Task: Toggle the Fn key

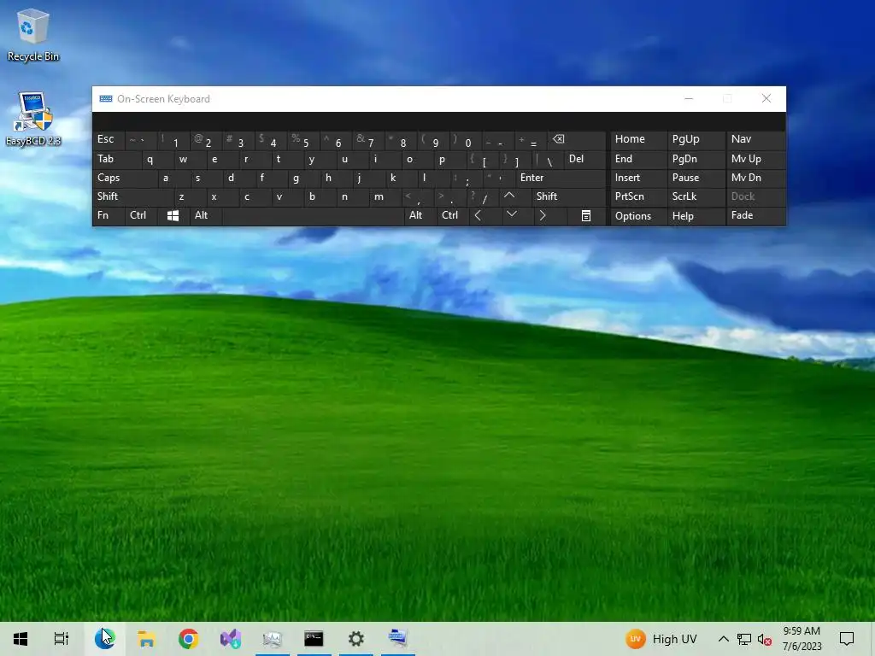Action: click(x=109, y=215)
